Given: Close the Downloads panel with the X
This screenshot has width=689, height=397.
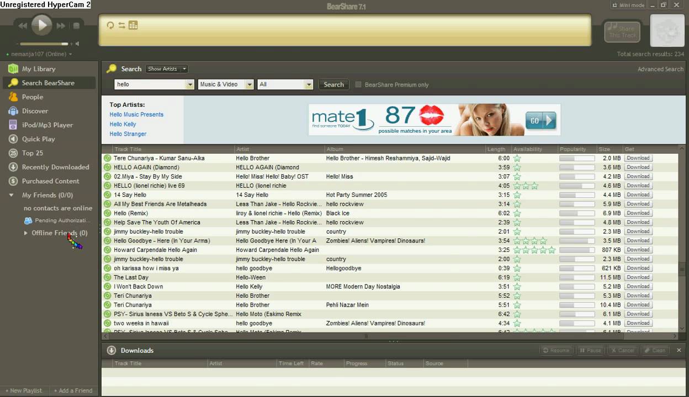Looking at the screenshot, I should (679, 350).
